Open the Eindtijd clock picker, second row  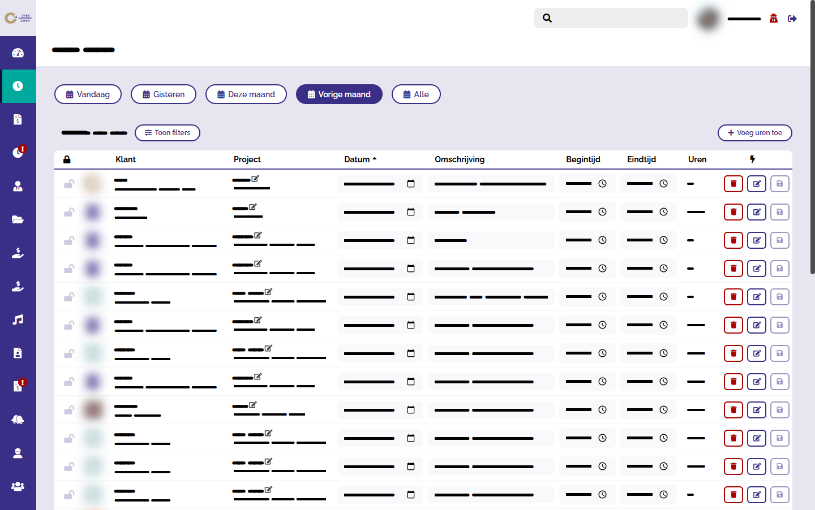663,211
